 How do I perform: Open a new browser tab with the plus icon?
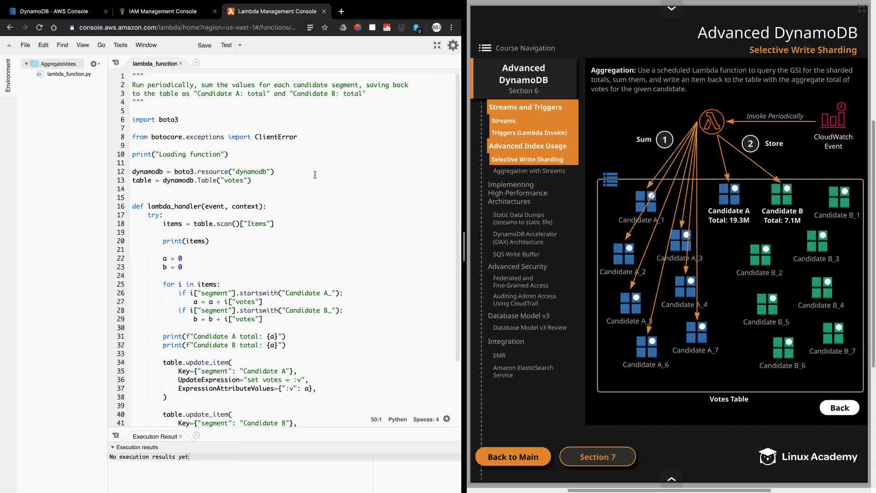tap(341, 11)
